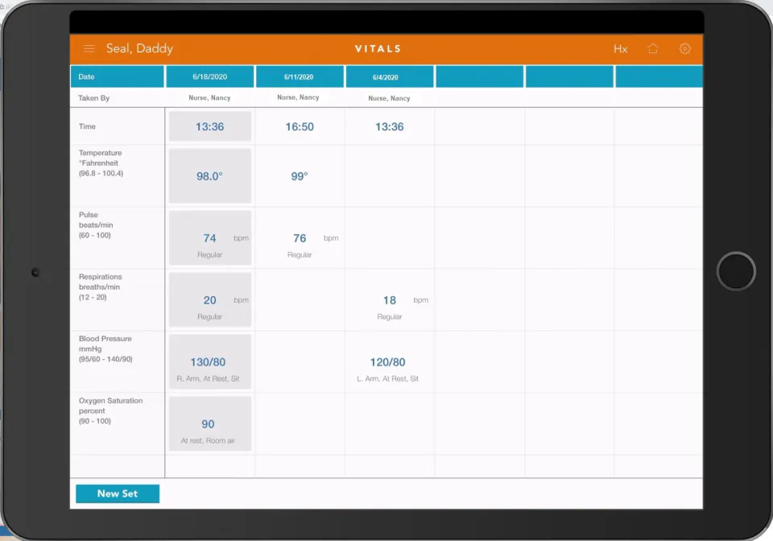Open the 90 oxygen saturation entry
The height and width of the screenshot is (541, 773).
(x=210, y=423)
